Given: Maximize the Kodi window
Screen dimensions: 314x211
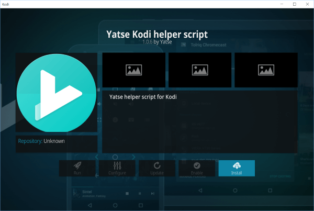Looking at the screenshot, I should [294, 4].
